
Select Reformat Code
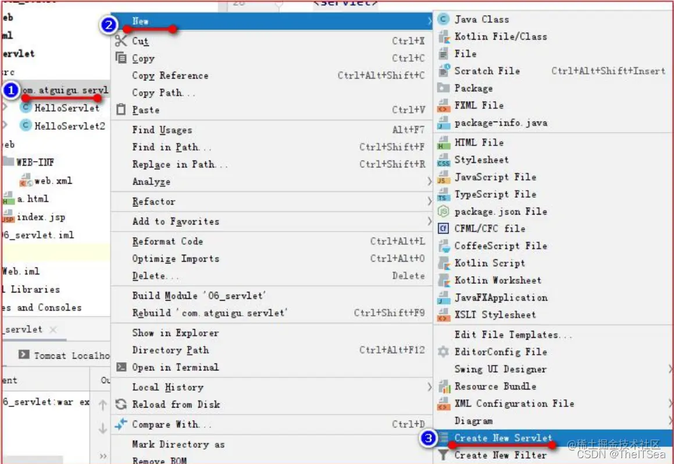pyautogui.click(x=272, y=241)
